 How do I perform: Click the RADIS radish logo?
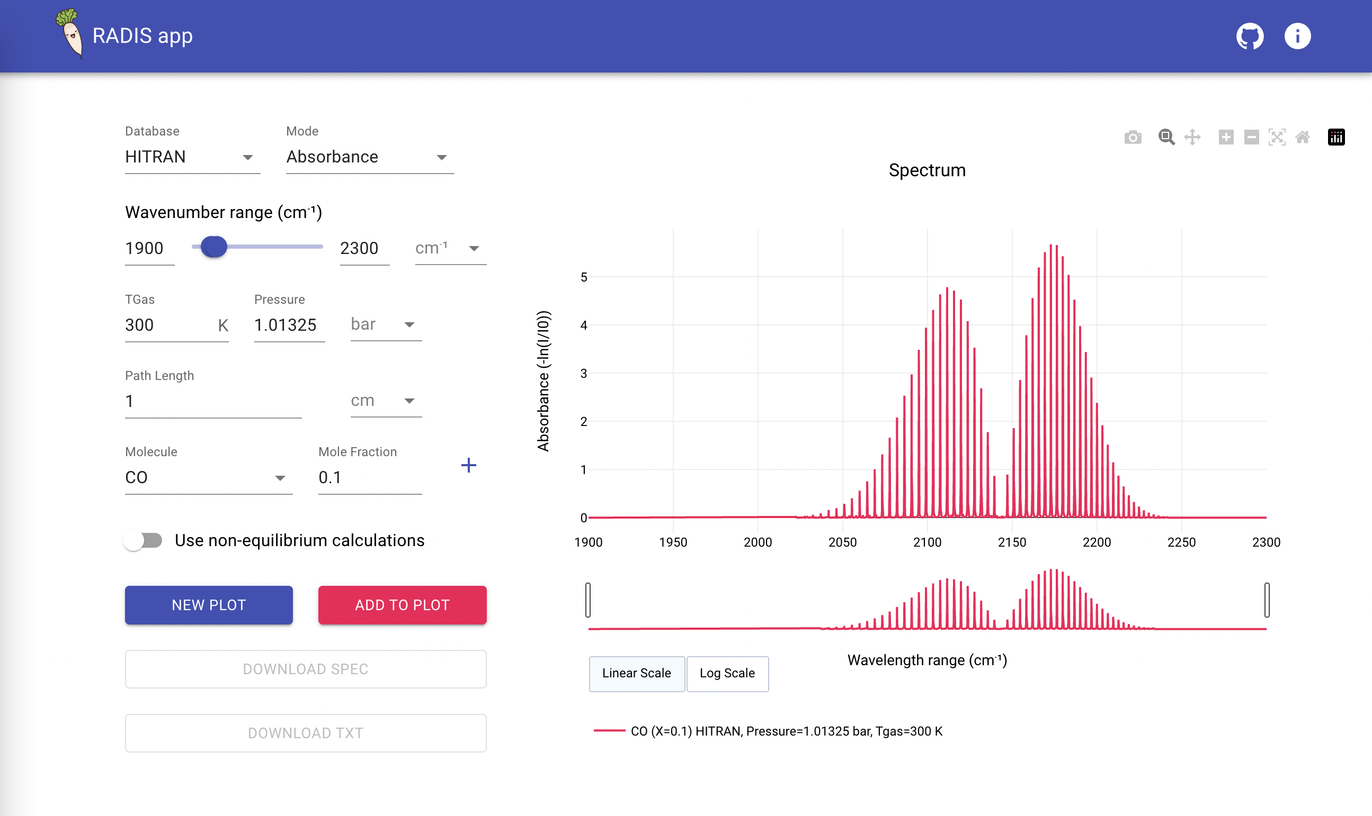click(70, 33)
